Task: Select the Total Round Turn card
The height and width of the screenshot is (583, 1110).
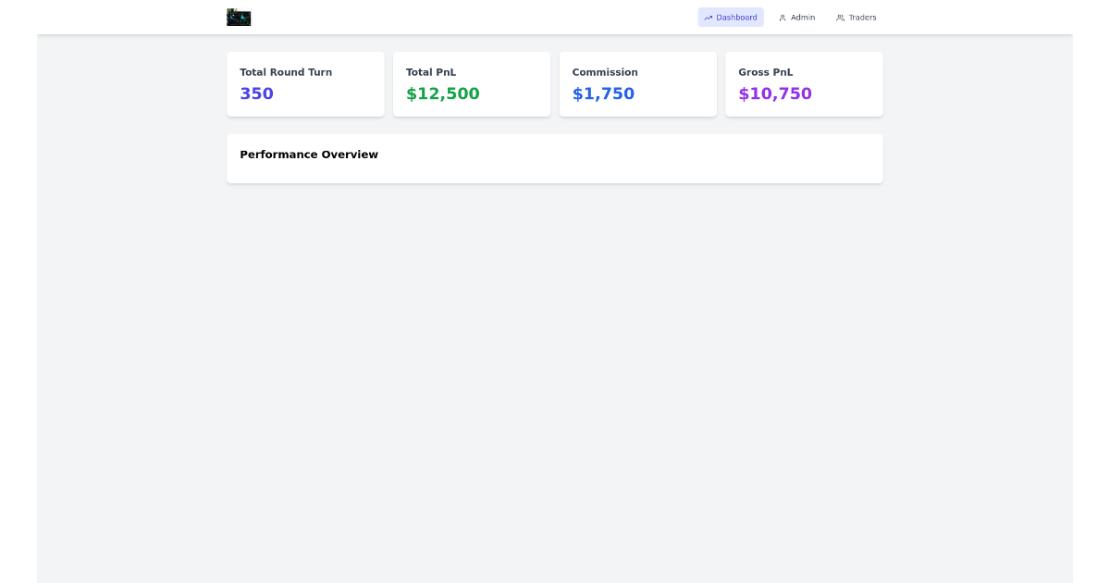Action: tap(305, 83)
